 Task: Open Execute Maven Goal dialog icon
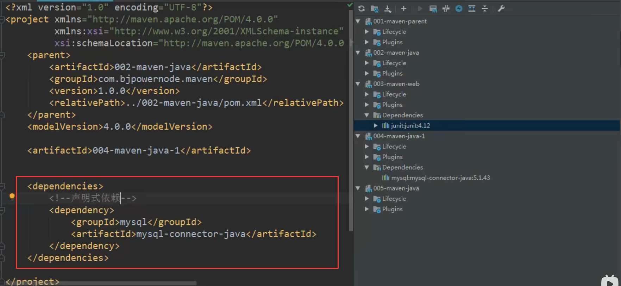coord(433,8)
